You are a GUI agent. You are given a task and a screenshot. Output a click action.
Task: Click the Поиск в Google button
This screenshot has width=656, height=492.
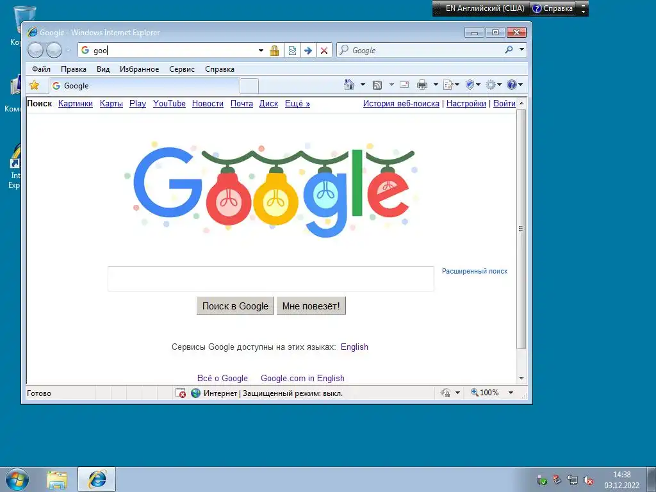(x=235, y=306)
